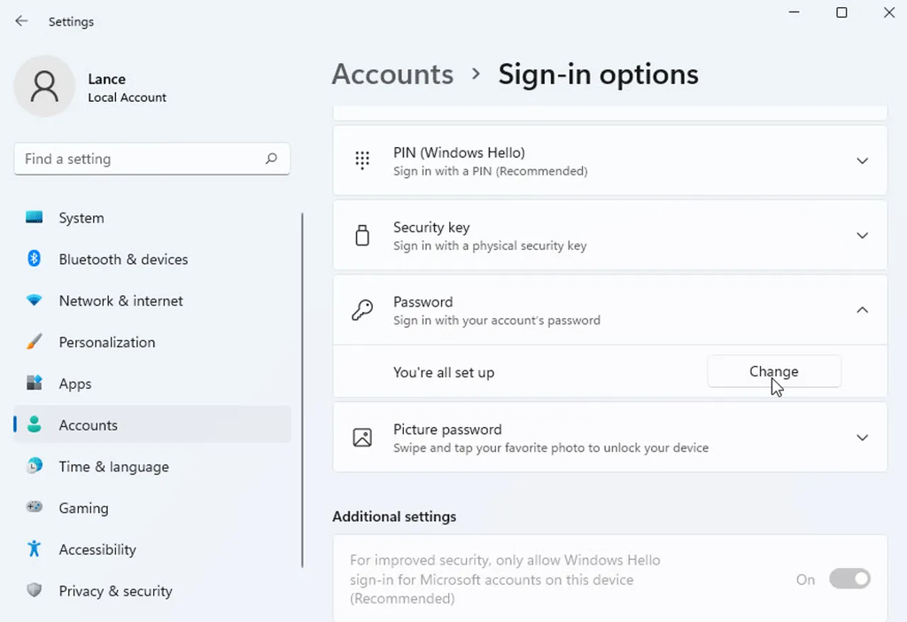
Task: Open Gaming settings
Action: click(151, 508)
